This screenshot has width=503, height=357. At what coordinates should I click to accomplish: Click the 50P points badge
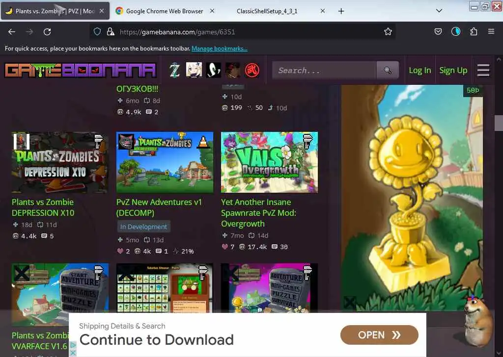point(473,91)
